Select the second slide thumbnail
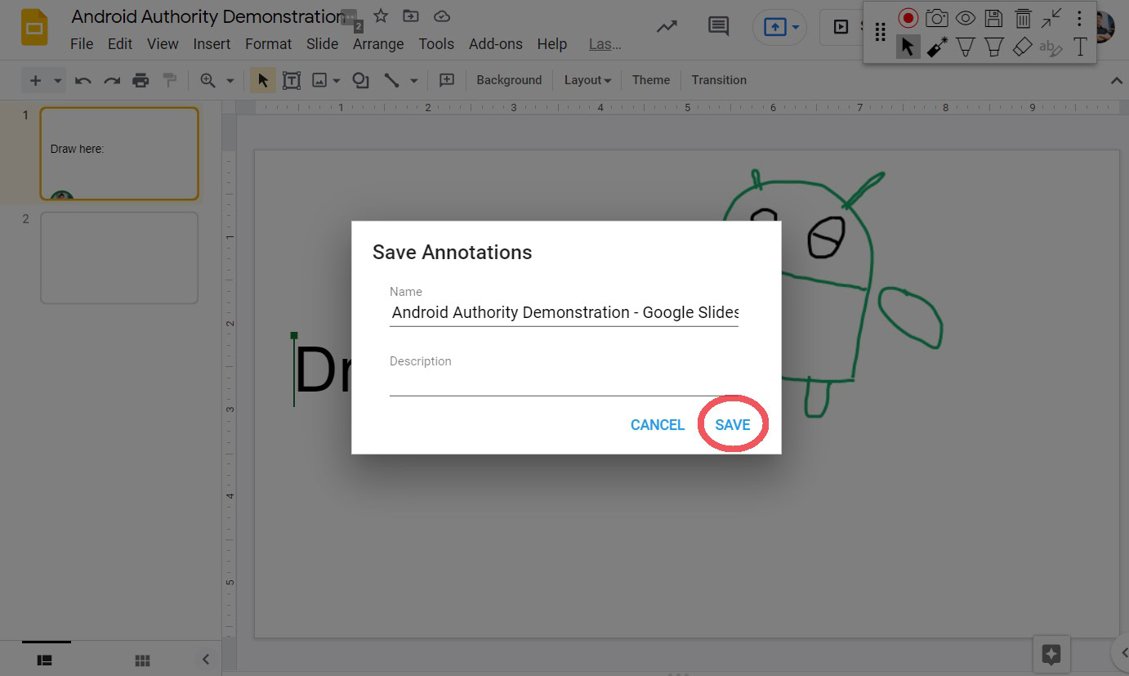Image resolution: width=1129 pixels, height=676 pixels. 119,257
